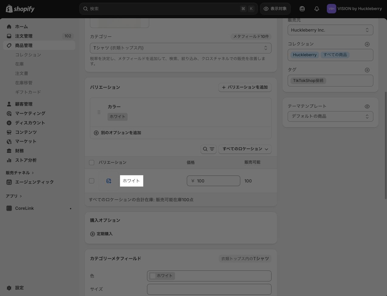This screenshot has height=296, width=387.
Task: Add a collection with the plus icon
Action: point(367,44)
